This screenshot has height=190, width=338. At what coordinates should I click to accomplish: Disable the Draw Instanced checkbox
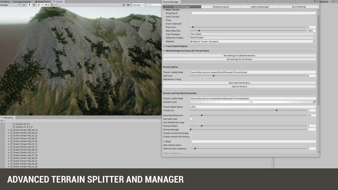pos(191,24)
